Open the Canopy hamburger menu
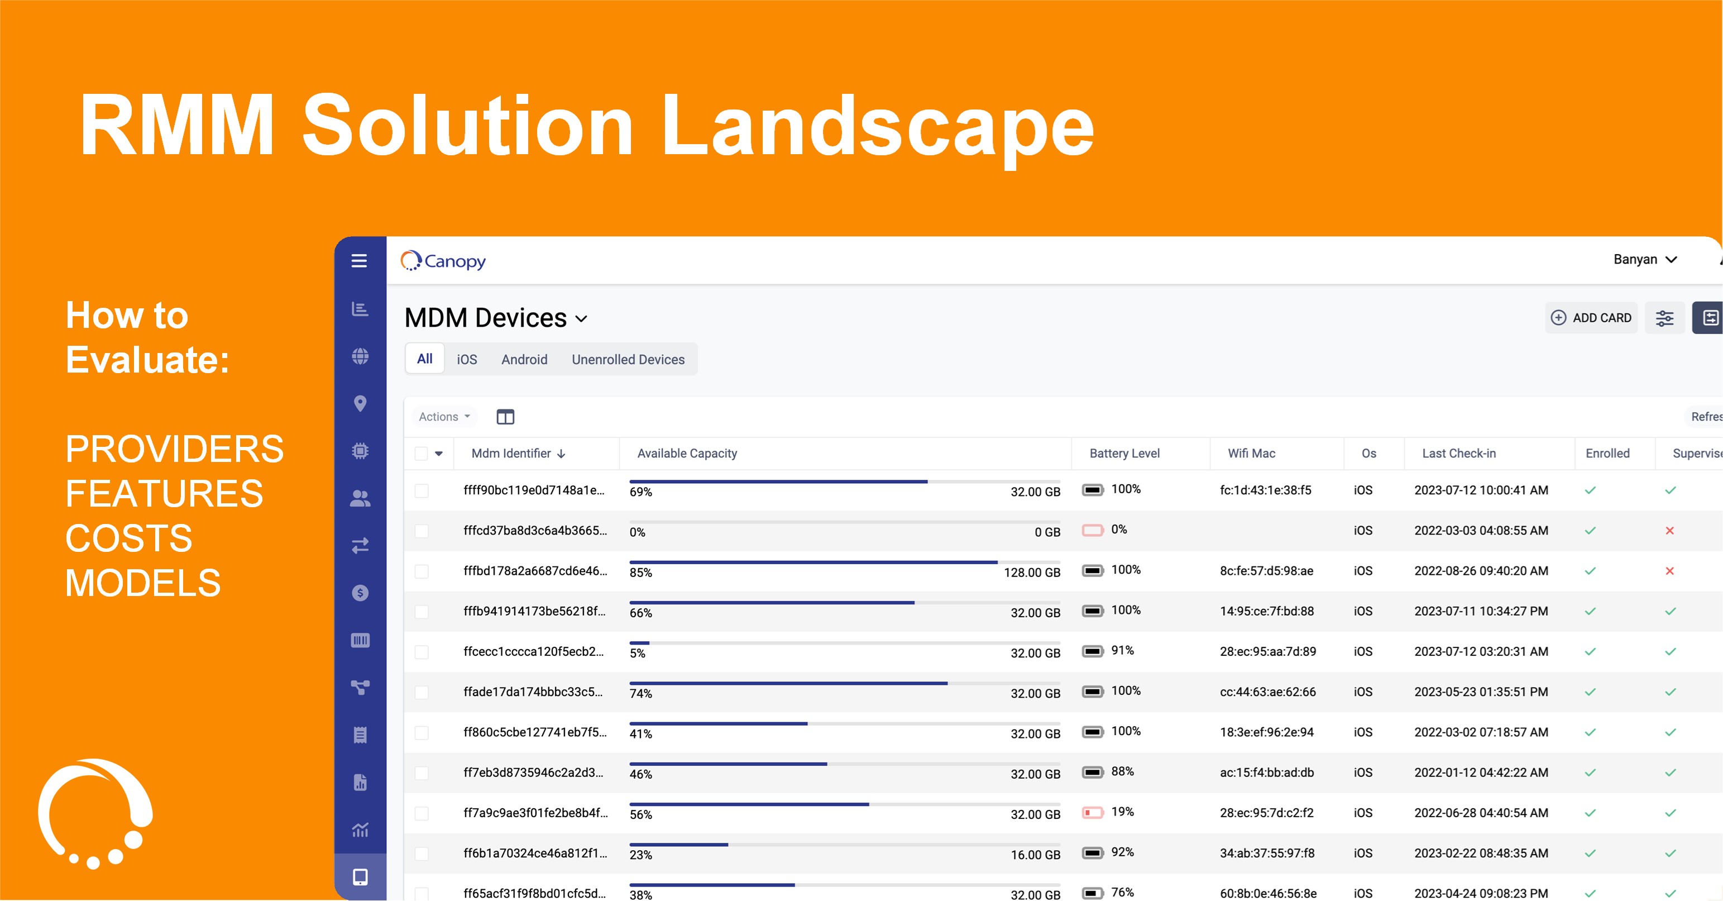 pyautogui.click(x=360, y=261)
